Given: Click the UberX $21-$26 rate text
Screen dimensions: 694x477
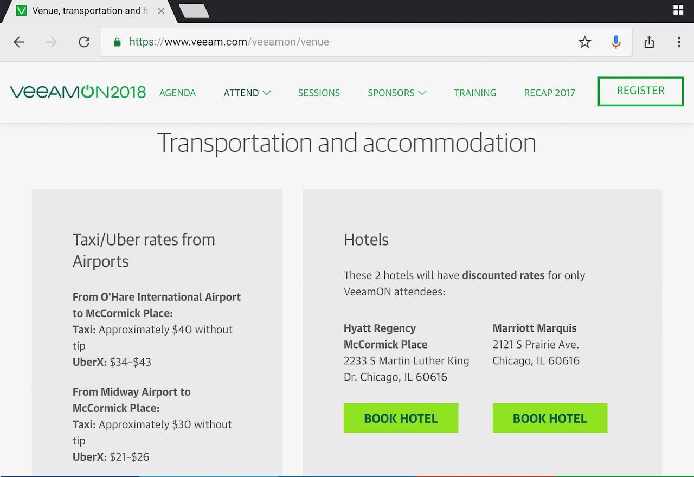Looking at the screenshot, I should coord(111,457).
